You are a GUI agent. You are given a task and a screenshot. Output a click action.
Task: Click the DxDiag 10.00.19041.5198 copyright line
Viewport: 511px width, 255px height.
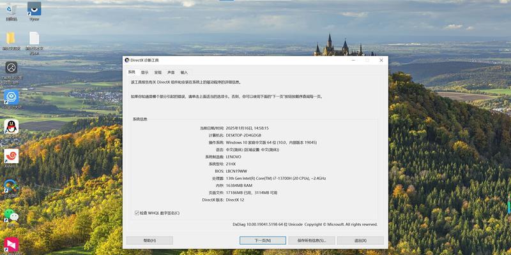point(305,224)
